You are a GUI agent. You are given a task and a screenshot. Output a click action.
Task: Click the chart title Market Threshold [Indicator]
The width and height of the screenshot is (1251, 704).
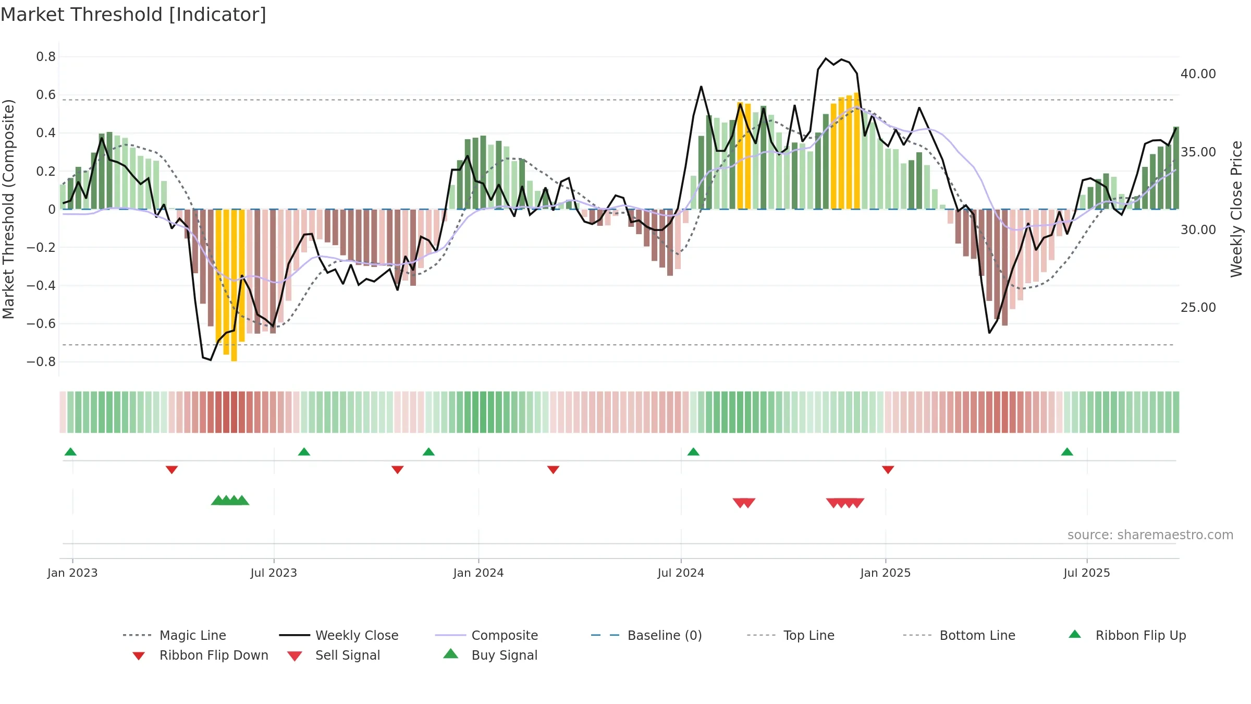click(133, 15)
